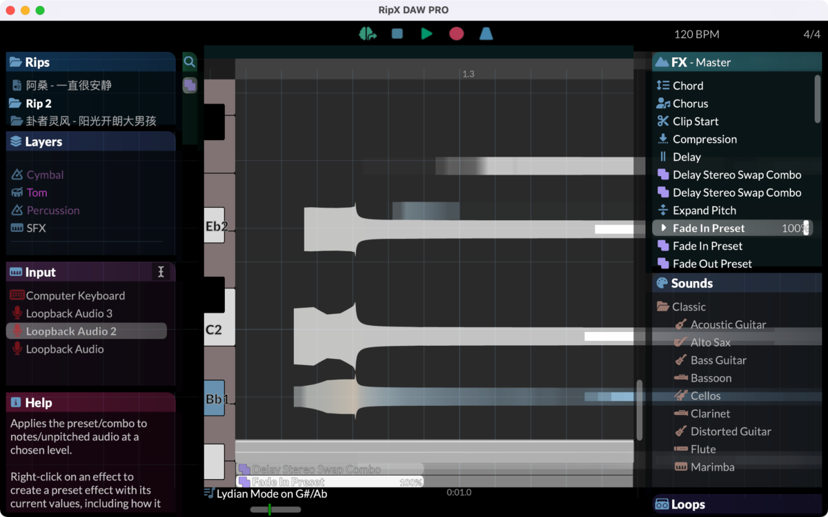Click the Fade In Preset 100% level handle
Viewport: 828px width, 517px height.
[806, 228]
